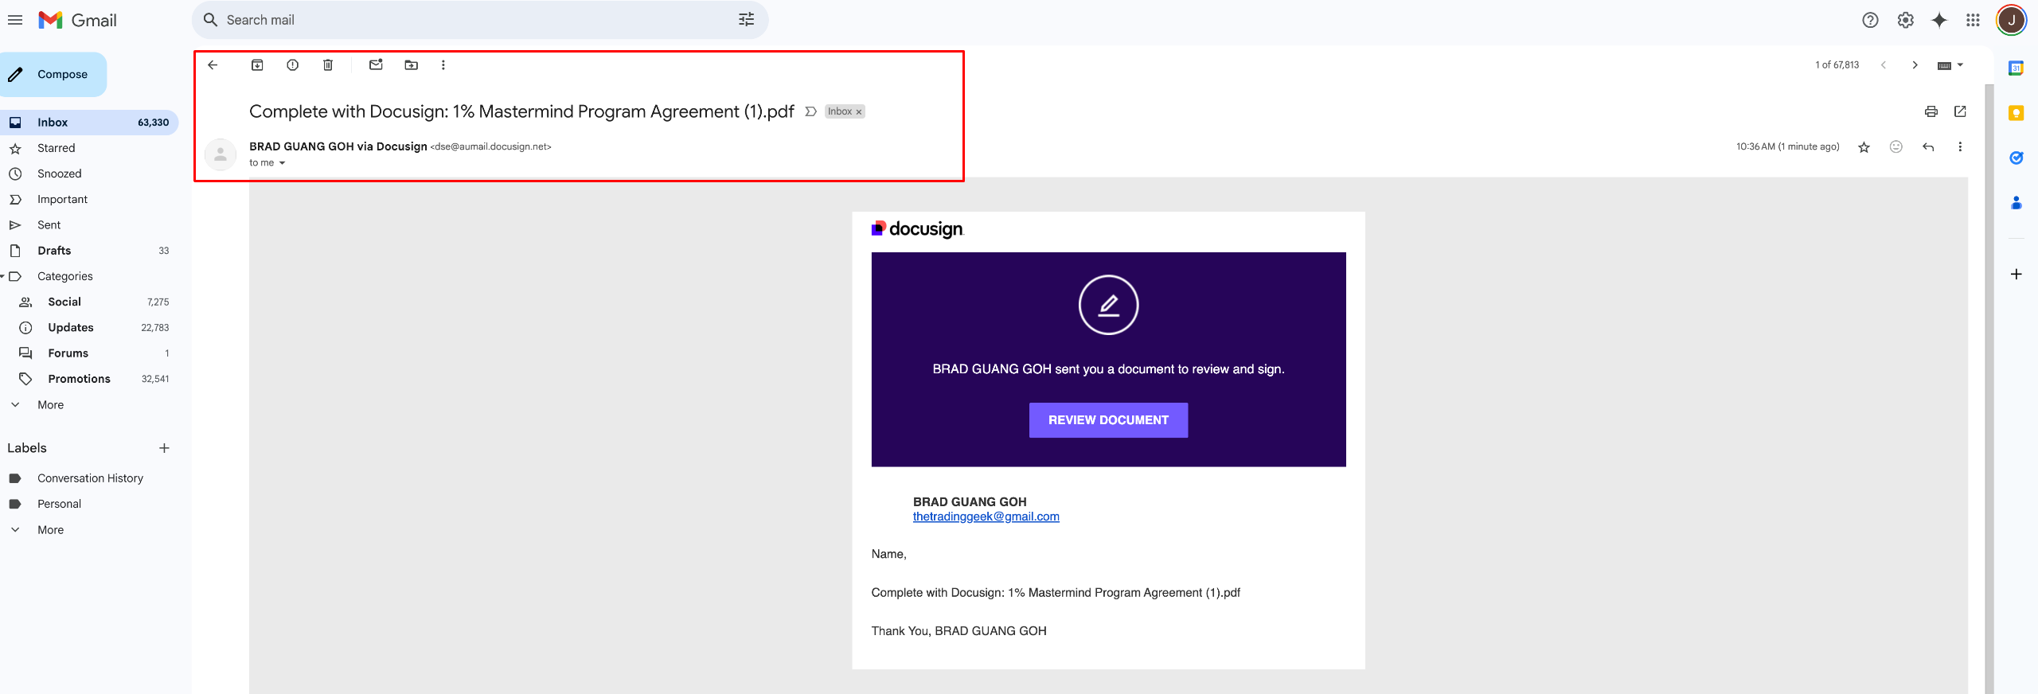Click the REVIEW DOCUMENT button

[1108, 420]
